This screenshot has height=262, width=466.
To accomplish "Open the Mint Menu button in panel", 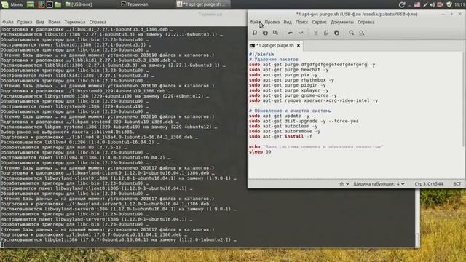I will [x=12, y=4].
